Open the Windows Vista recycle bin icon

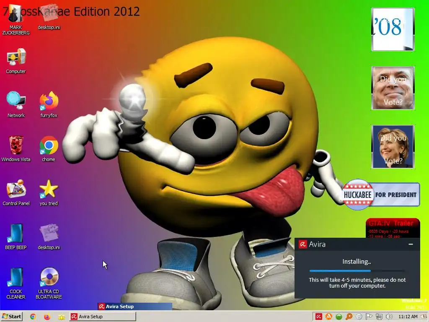click(x=16, y=149)
